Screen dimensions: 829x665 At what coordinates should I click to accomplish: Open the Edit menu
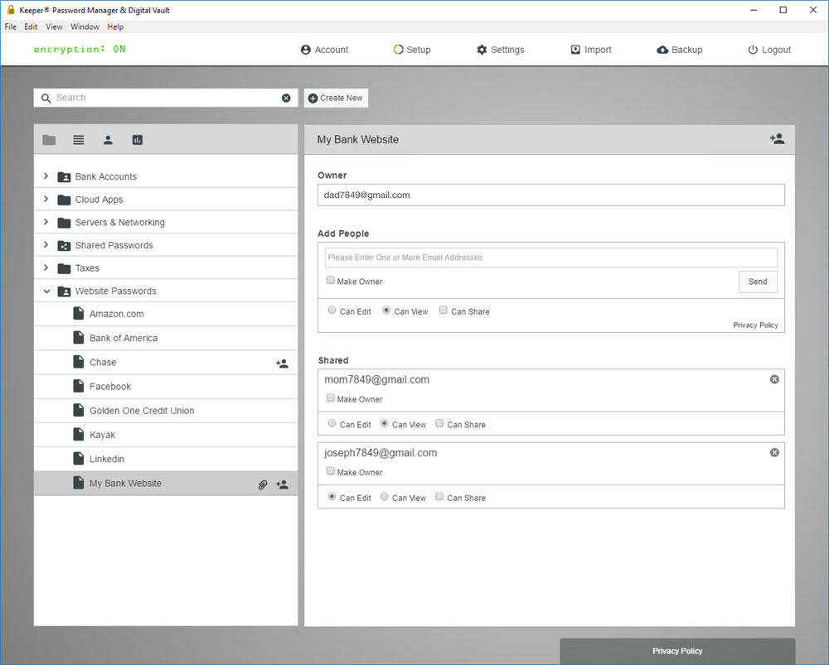(31, 27)
